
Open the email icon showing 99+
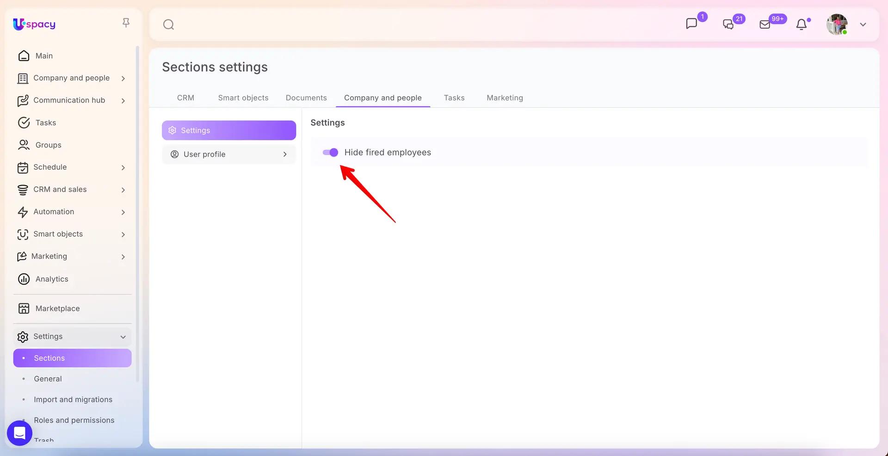click(765, 25)
